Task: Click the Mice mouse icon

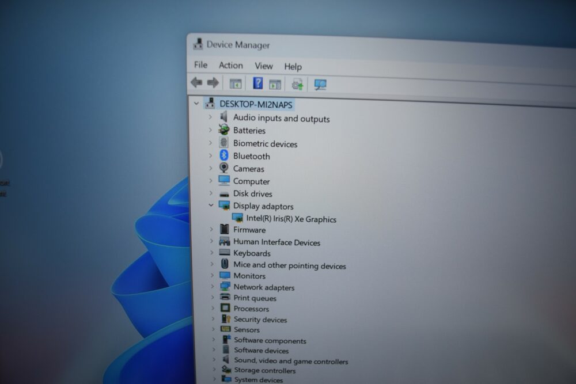Action: click(225, 264)
